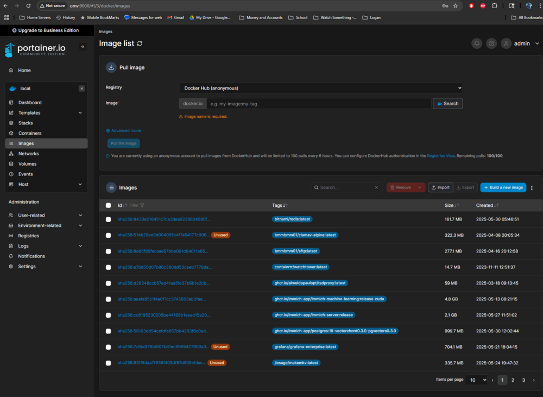The width and height of the screenshot is (543, 397).
Task: Click the Id column filter icon
Action: tap(142, 205)
